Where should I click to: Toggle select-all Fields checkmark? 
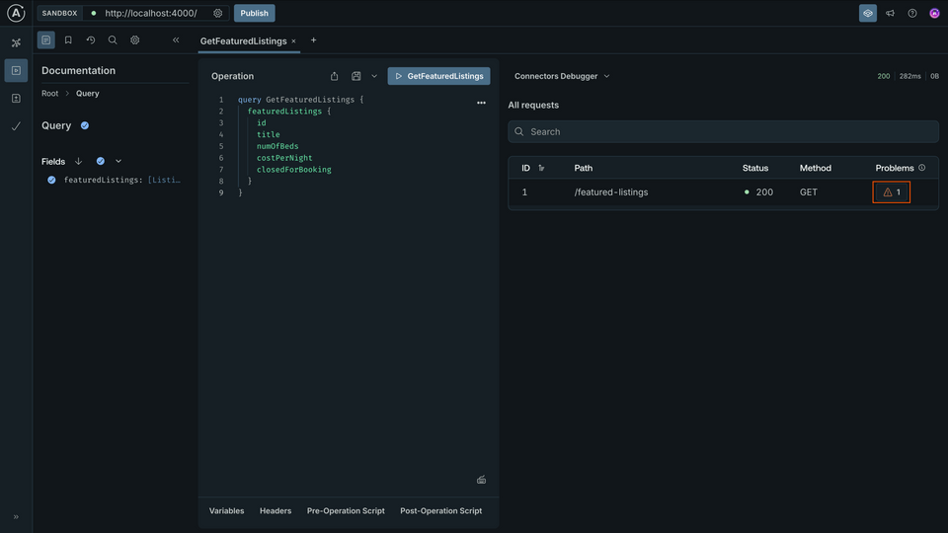[101, 161]
